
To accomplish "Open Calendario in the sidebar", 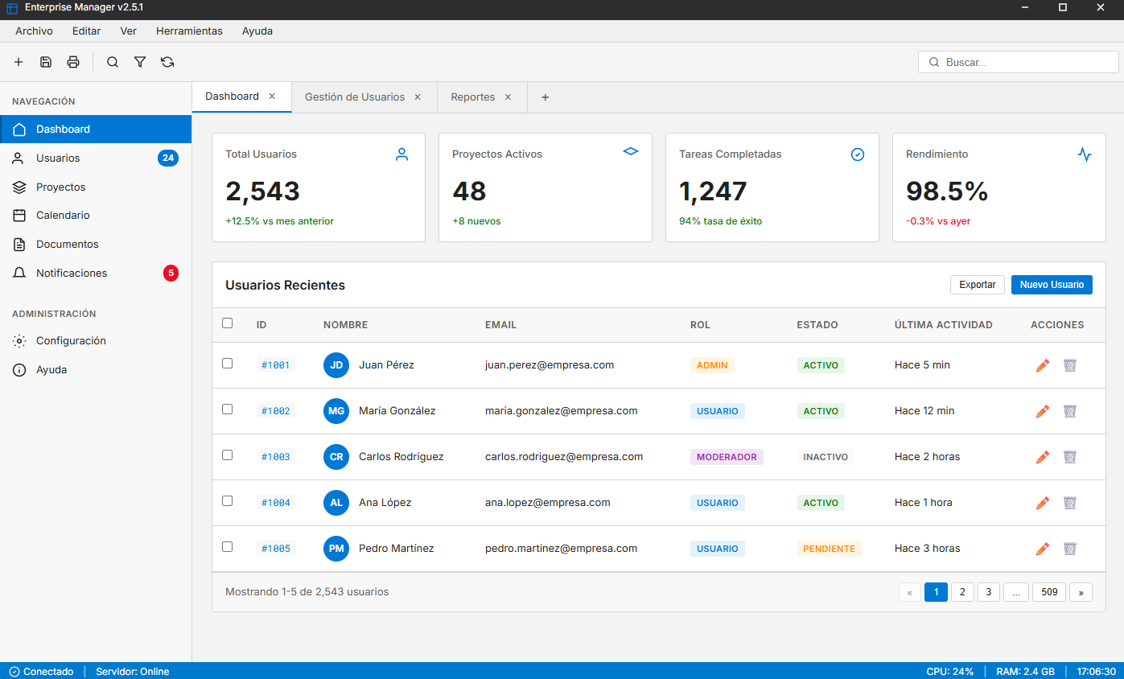I will click(x=96, y=216).
